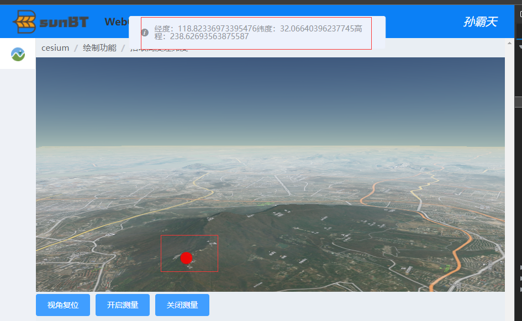The height and width of the screenshot is (321, 522).
Task: Click the info icon in the coordinate notification
Action: click(145, 33)
